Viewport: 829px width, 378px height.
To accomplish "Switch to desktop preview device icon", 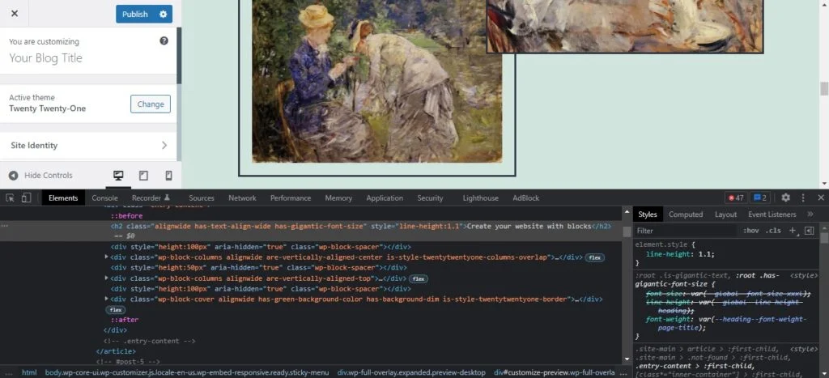I will tap(118, 176).
